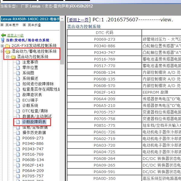
Task: Open the 诊断系统 page
Action: pos(30,105)
